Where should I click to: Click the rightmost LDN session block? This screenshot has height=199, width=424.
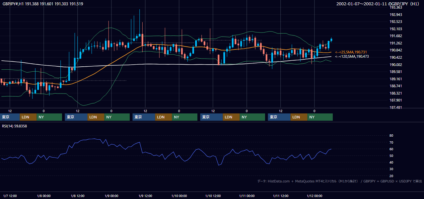coord(299,117)
